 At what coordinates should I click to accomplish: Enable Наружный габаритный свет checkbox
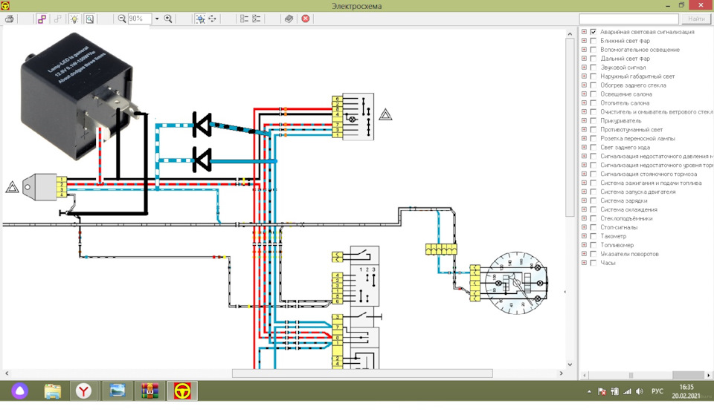594,76
